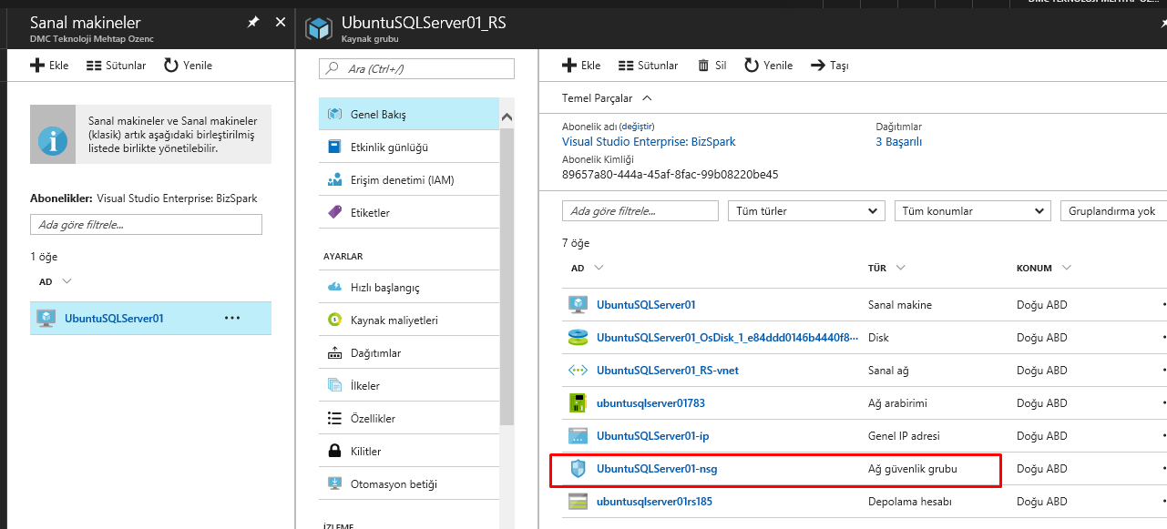1167x529 pixels.
Task: Sort resources by AD column
Action: tap(587, 269)
